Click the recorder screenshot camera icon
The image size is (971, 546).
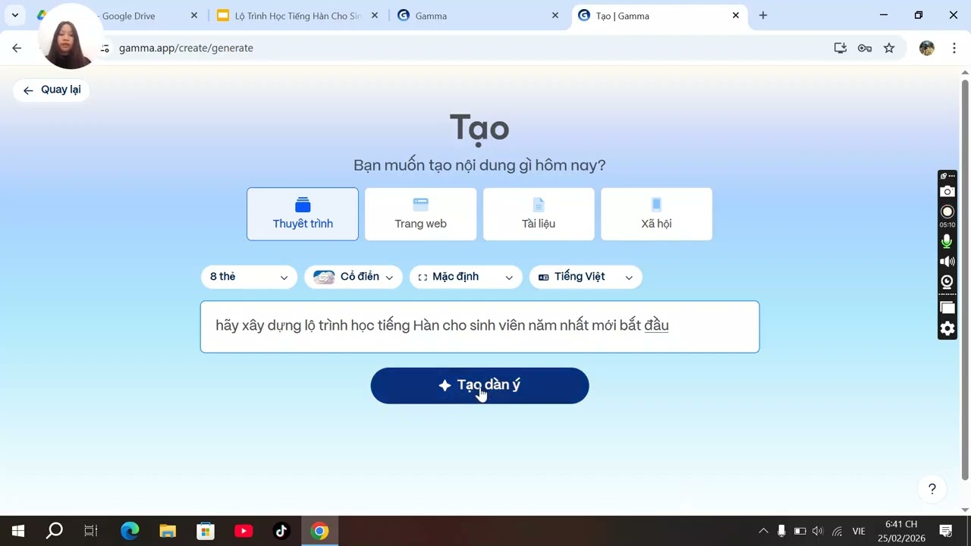tap(947, 192)
